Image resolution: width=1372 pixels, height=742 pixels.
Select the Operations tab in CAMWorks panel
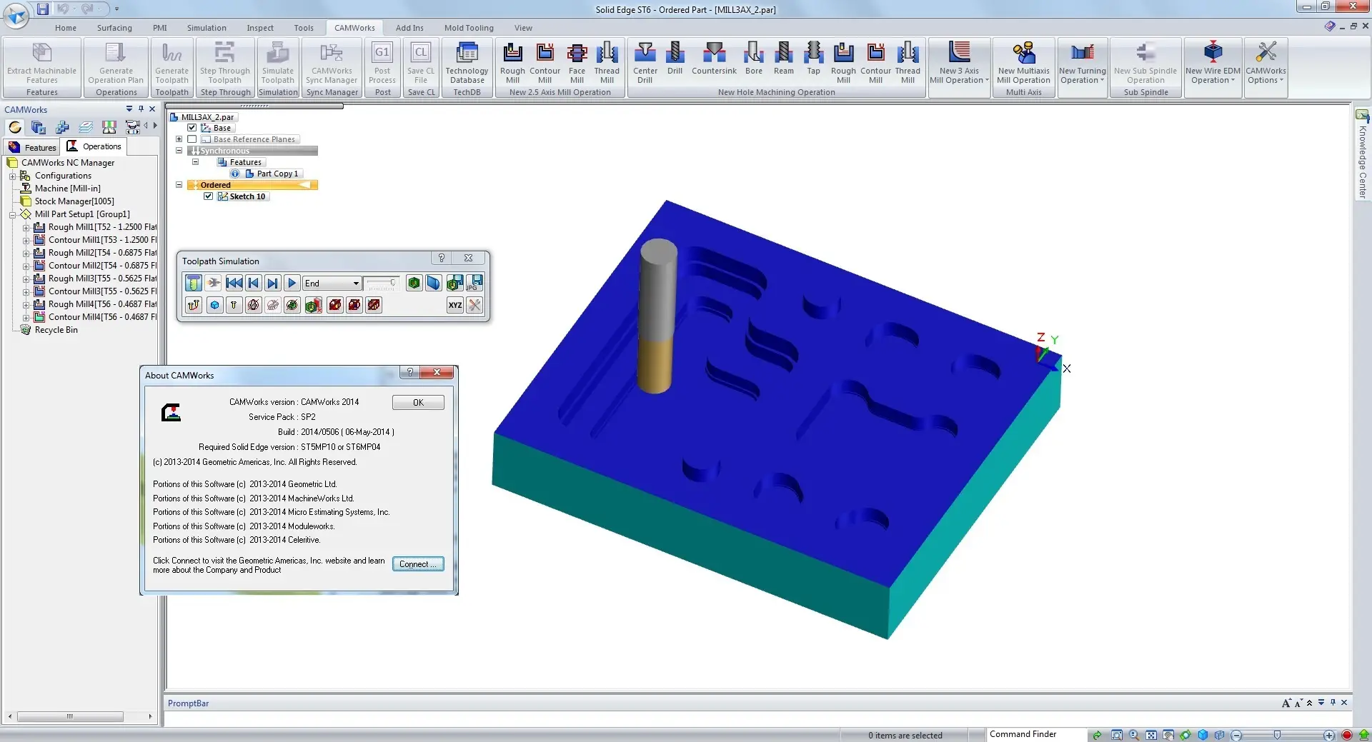[94, 146]
